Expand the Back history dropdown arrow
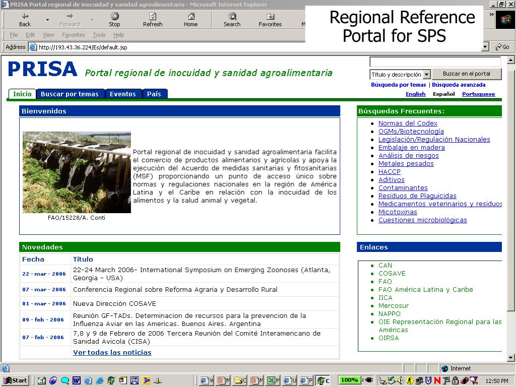Screen dimensions: 516x387 click(47, 20)
